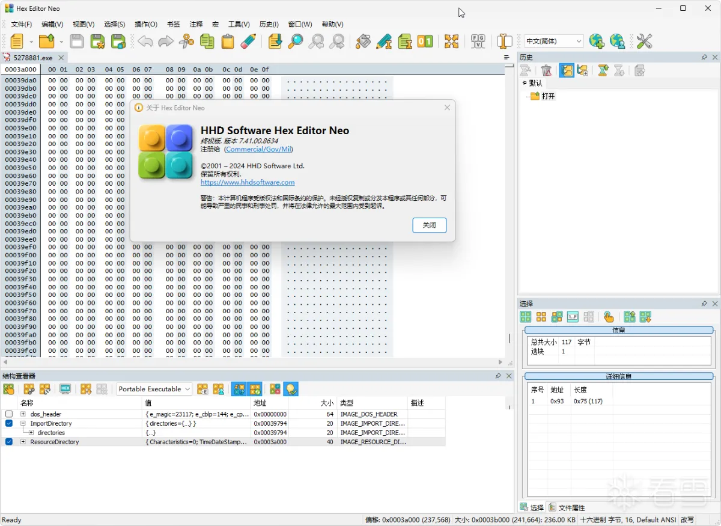The image size is (721, 526).
Task: Select the 打开 history entry
Action: coord(548,96)
